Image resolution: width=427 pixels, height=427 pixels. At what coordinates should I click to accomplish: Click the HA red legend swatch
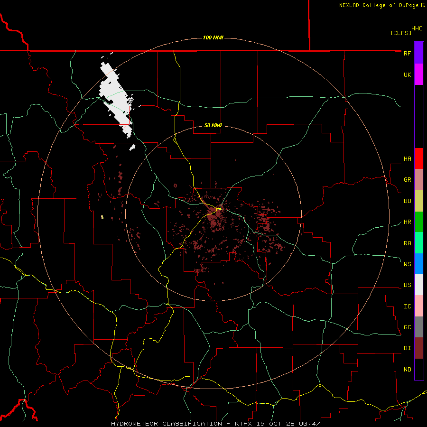point(419,158)
